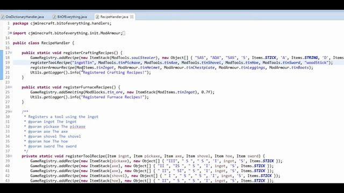Switch to the BitOfEverything.java tab
The height and width of the screenshot is (193, 344).
[71, 17]
